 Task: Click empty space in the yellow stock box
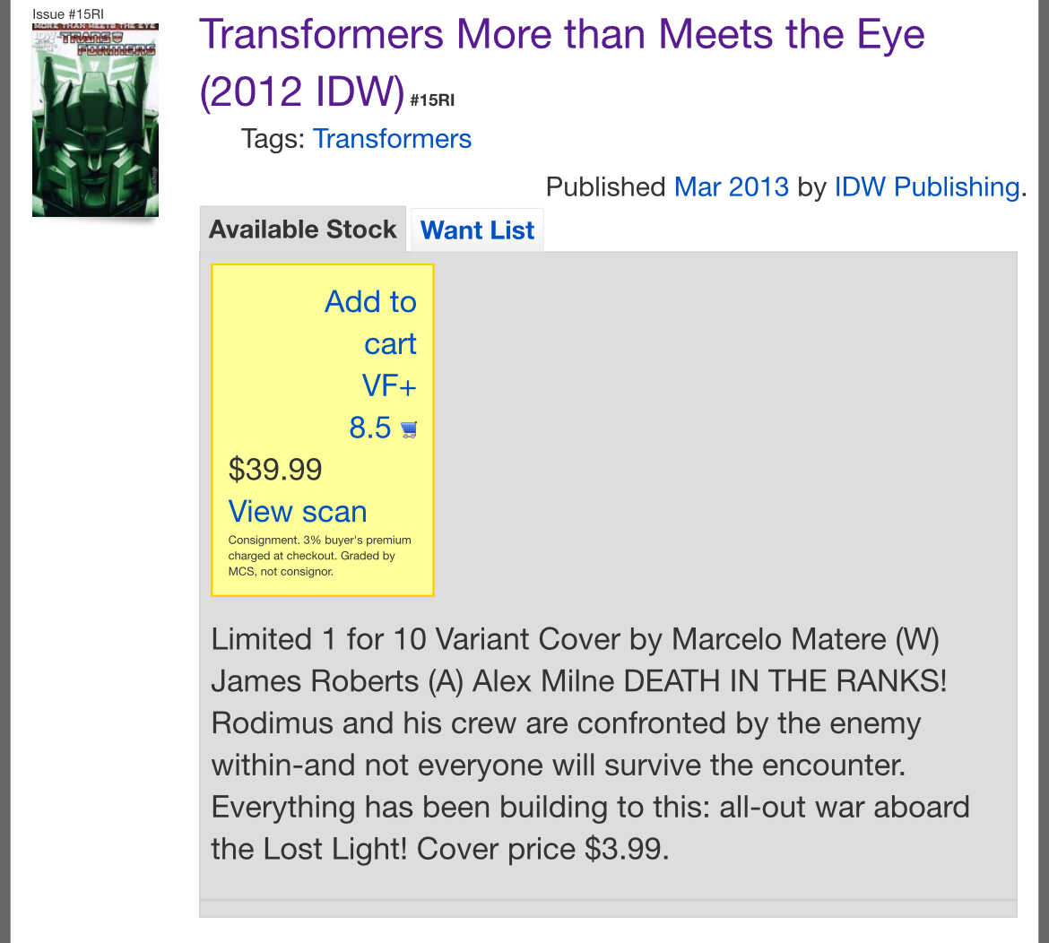[x=269, y=359]
